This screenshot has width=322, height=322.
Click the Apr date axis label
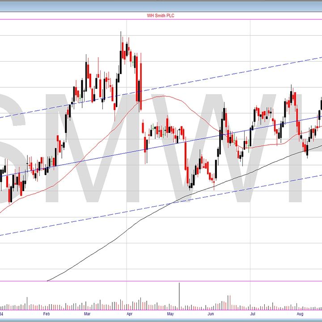(129, 314)
